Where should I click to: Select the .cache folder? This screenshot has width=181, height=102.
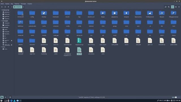[44, 23]
